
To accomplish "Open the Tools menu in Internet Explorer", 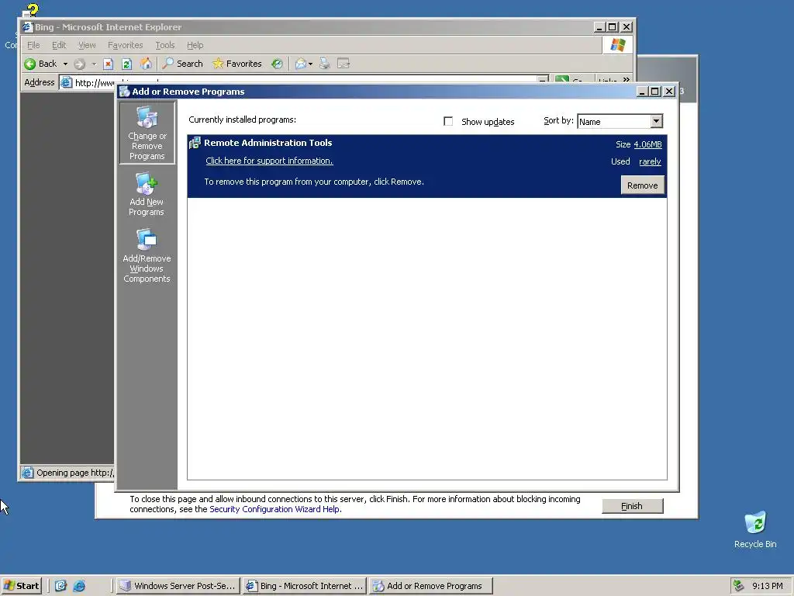I will pyautogui.click(x=164, y=45).
